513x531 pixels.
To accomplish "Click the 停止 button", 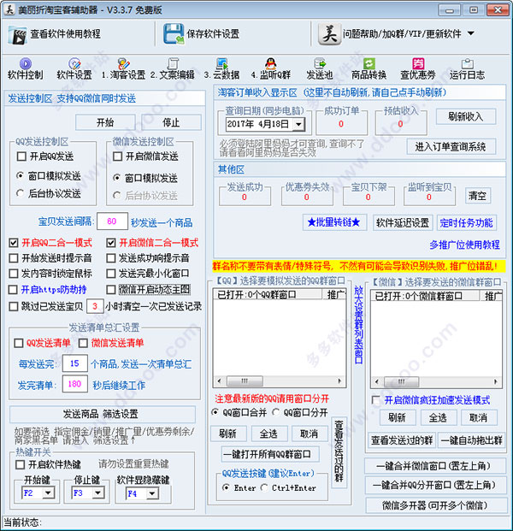I will pos(171,122).
